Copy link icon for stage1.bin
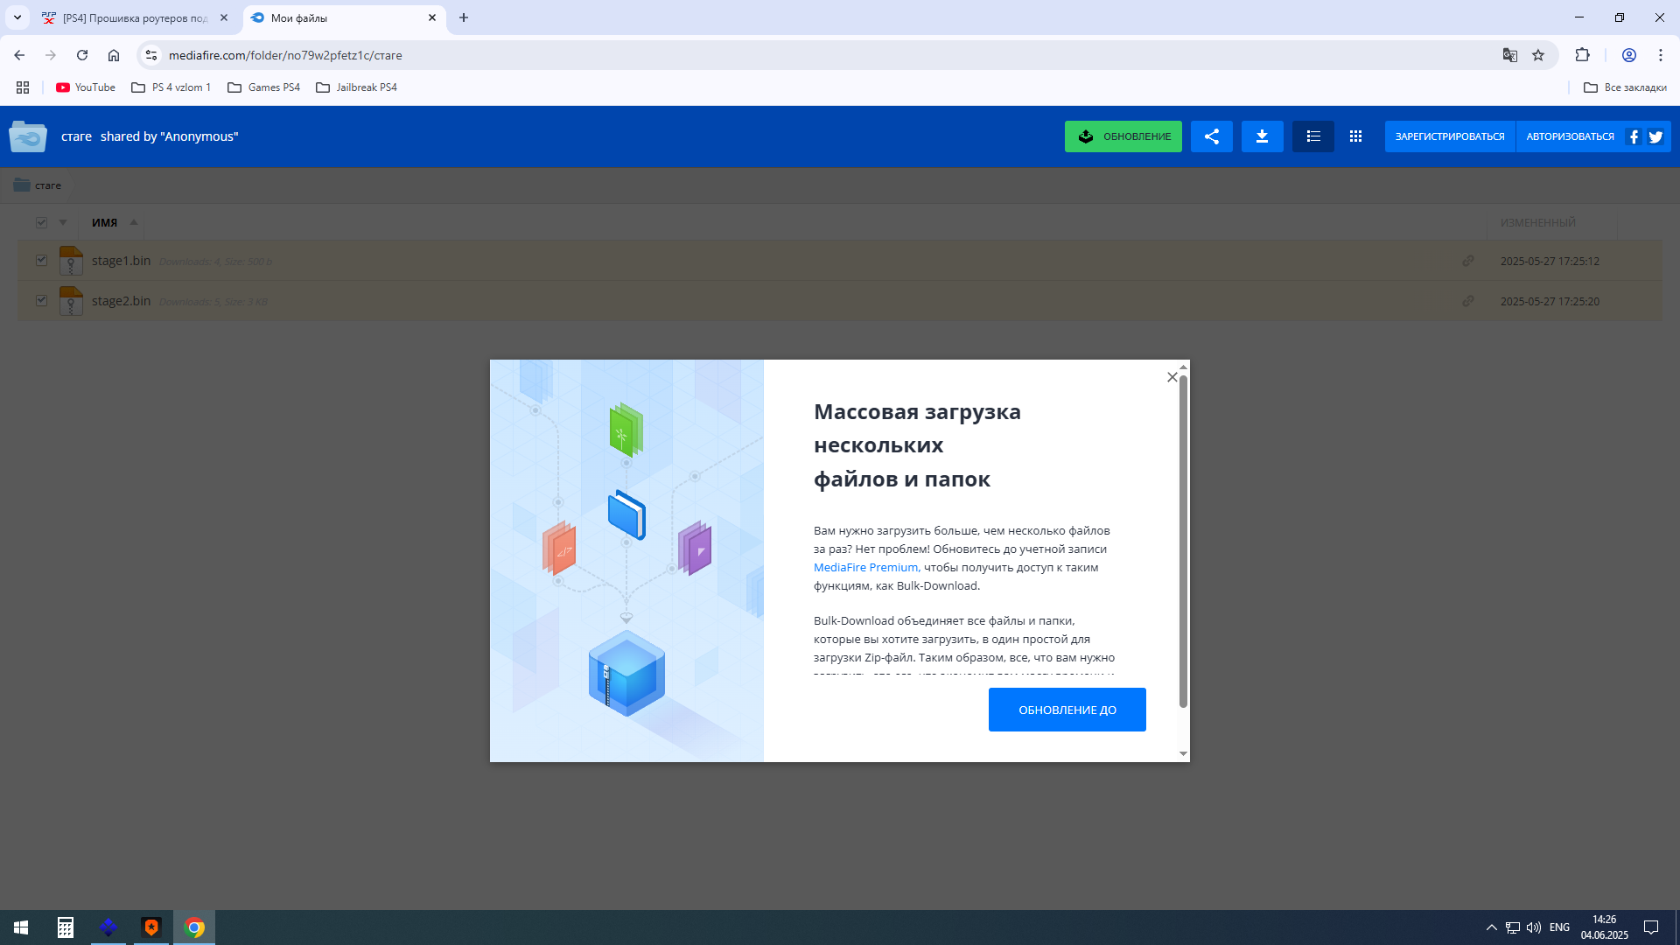Viewport: 1680px width, 945px height. pyautogui.click(x=1467, y=261)
